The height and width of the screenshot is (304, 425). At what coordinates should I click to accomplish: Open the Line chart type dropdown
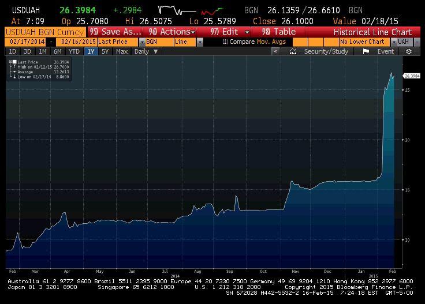(200, 42)
